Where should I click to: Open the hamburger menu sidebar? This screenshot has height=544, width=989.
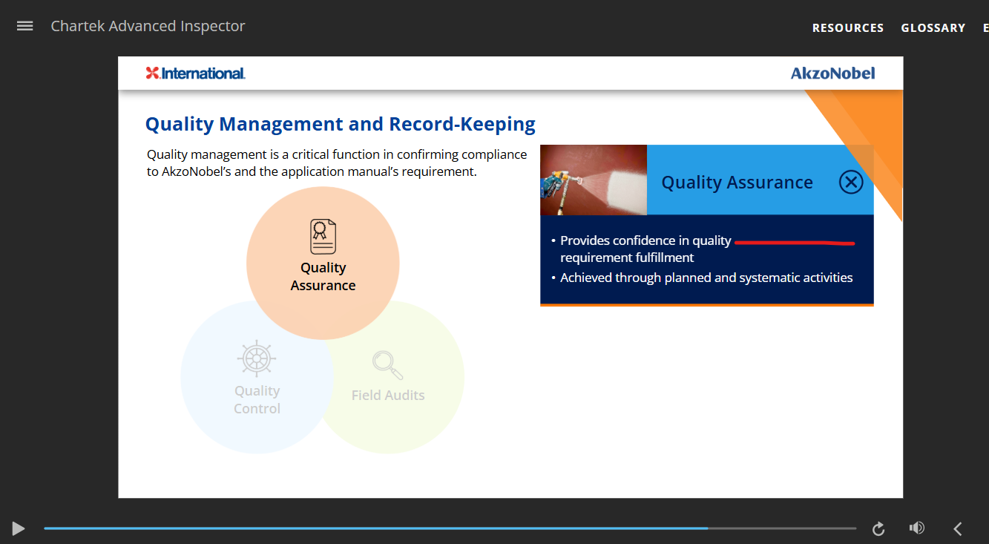tap(25, 26)
